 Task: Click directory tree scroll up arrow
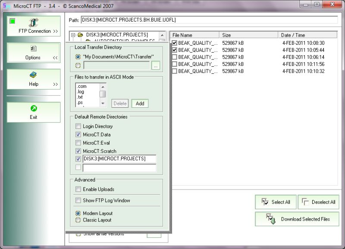[162, 35]
